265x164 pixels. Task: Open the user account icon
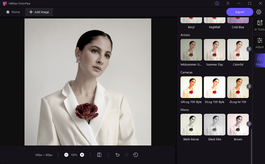[217, 3]
